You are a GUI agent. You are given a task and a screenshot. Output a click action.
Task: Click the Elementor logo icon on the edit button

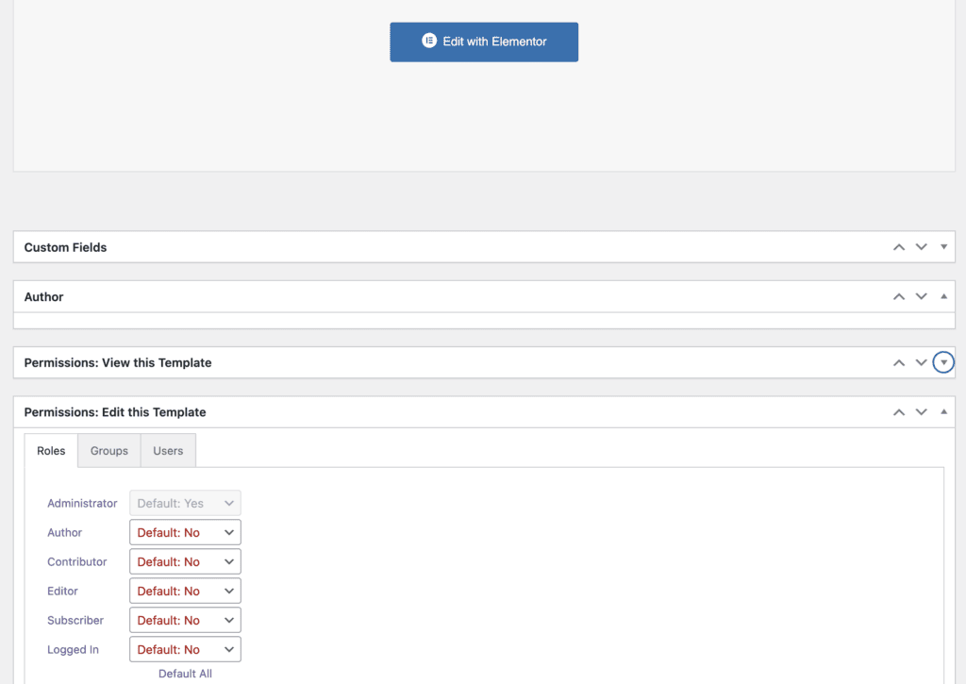point(428,42)
